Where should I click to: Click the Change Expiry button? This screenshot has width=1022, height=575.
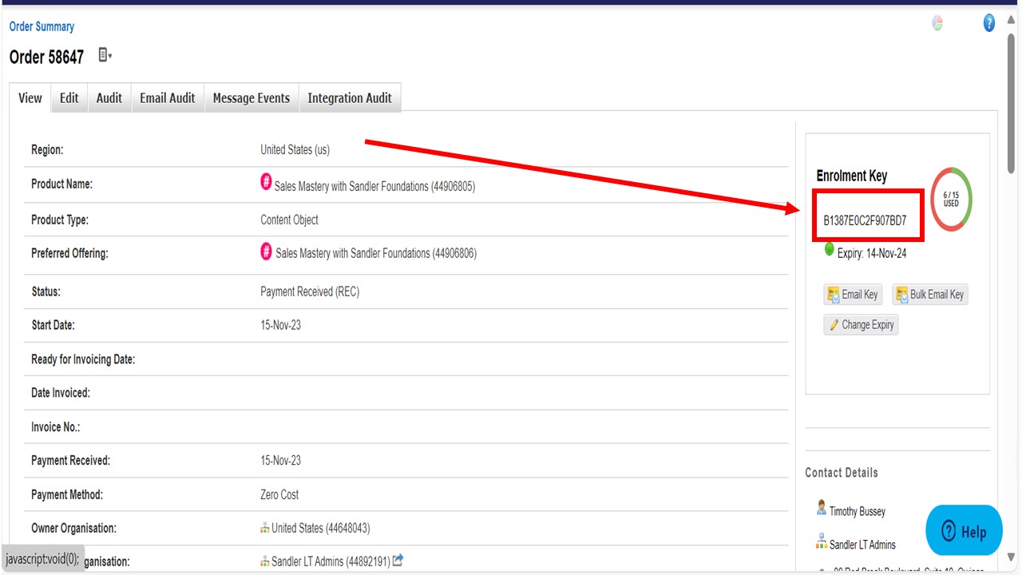(x=861, y=324)
